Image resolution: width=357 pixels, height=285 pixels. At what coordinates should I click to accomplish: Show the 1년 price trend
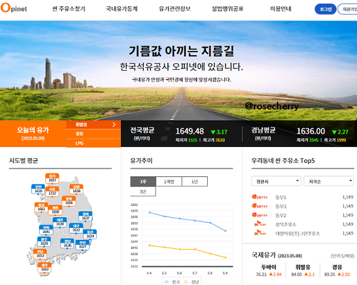click(195, 181)
